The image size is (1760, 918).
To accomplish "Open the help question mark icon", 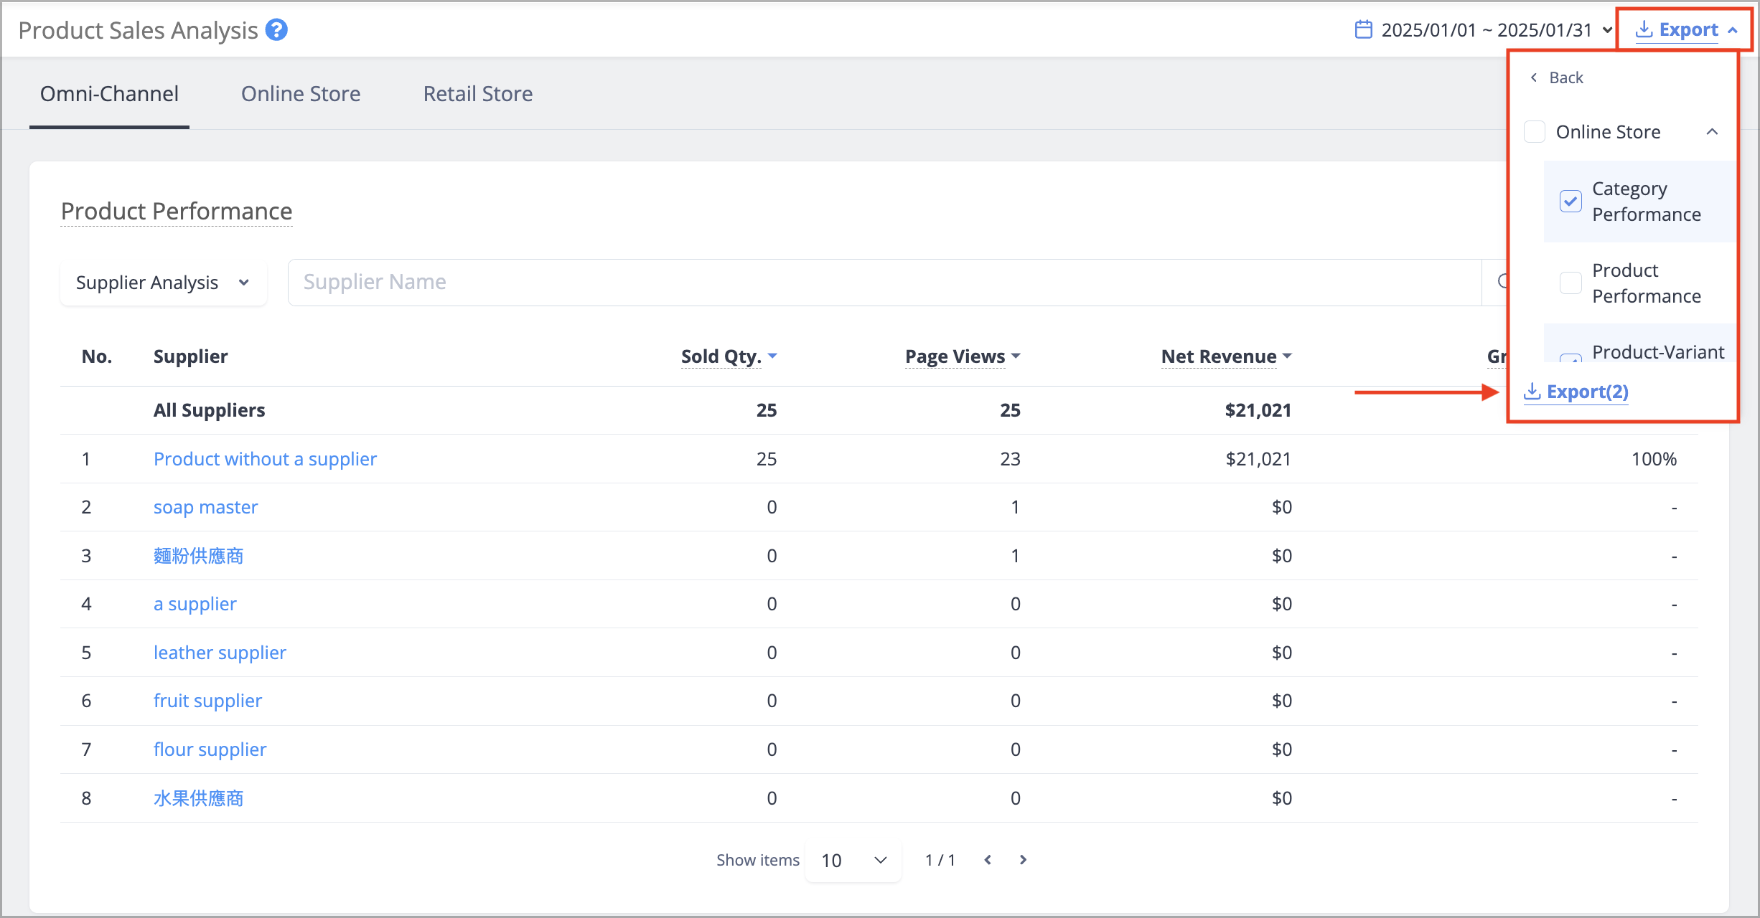I will (x=276, y=30).
